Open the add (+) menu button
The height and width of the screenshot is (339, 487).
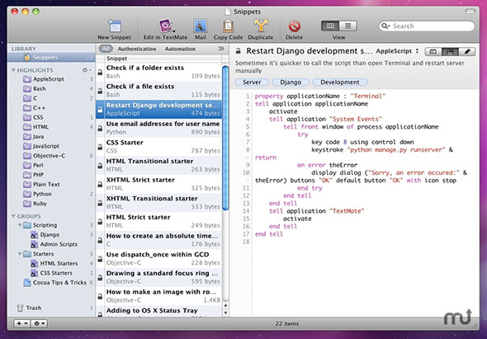(21, 323)
